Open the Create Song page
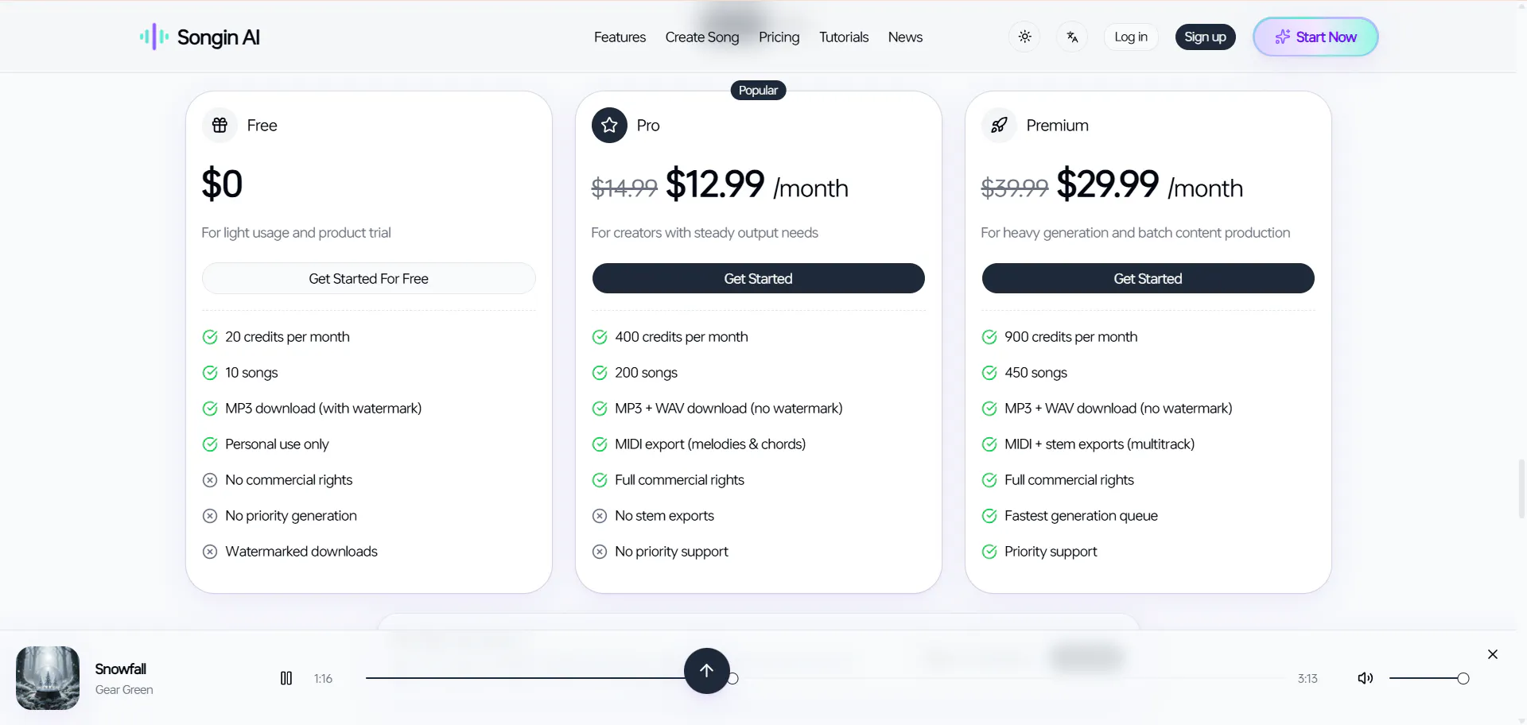Screen dimensions: 1527x725 702,37
